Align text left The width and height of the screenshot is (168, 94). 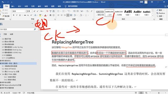tap(58, 15)
